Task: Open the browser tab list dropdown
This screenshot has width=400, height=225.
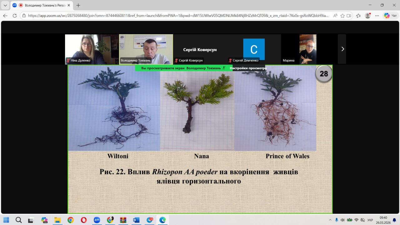Action: [x=5, y=5]
